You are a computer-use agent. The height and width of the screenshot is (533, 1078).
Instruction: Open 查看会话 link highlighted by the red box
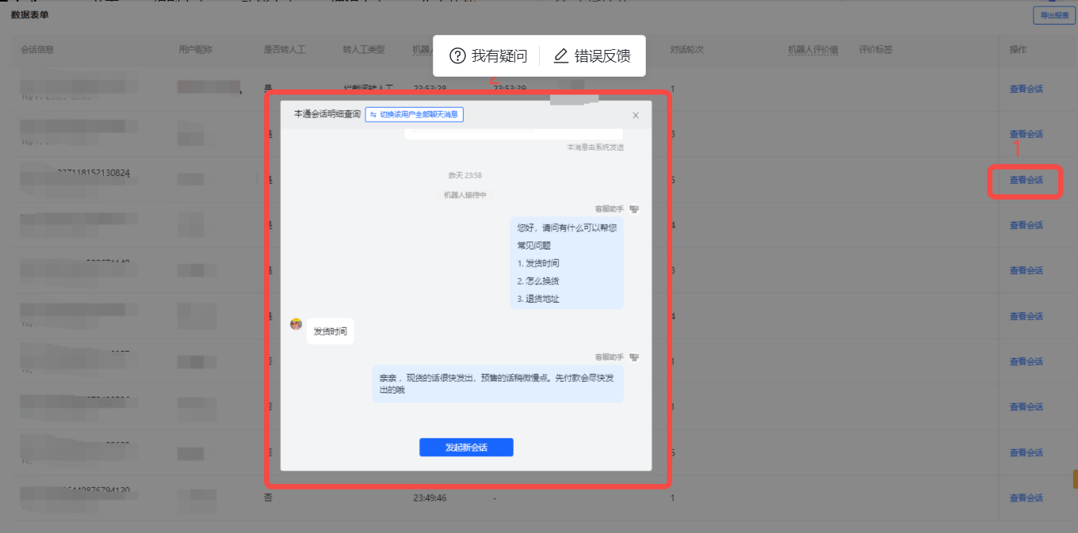(1026, 181)
